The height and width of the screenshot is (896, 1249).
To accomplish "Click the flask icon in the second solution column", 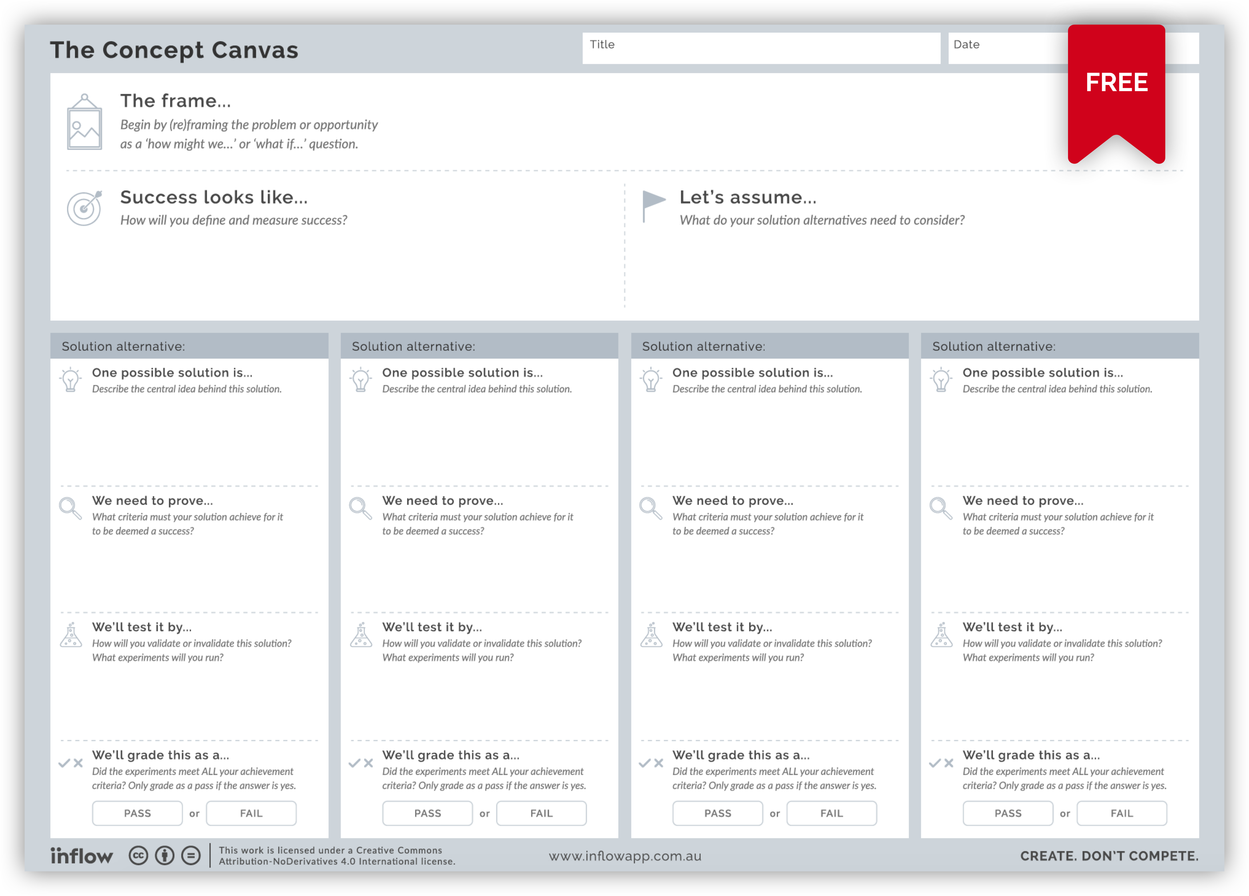I will 361,635.
